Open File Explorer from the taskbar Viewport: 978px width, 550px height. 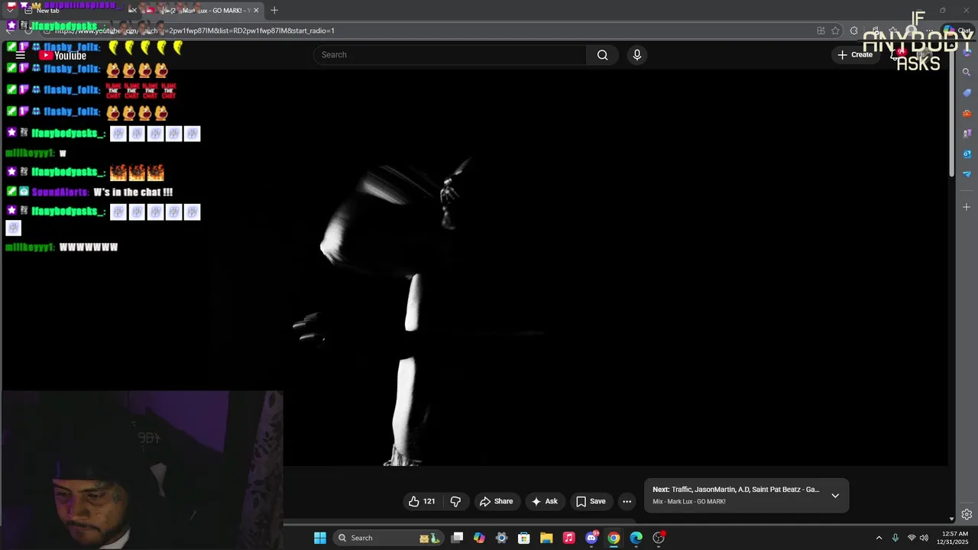coord(546,538)
